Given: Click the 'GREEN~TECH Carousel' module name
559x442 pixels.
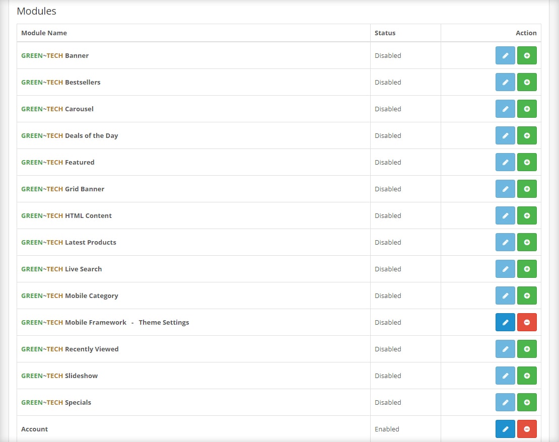Looking at the screenshot, I should point(57,109).
